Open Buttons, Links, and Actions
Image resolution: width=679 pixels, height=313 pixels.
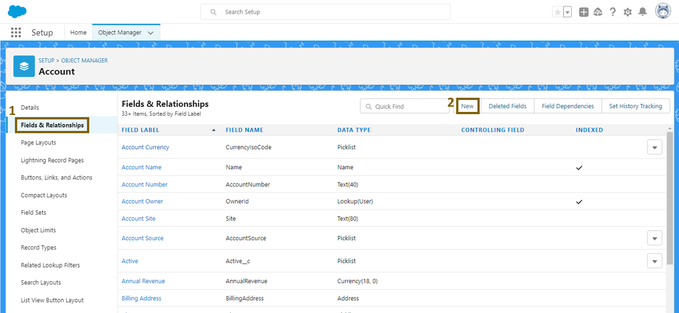click(56, 178)
